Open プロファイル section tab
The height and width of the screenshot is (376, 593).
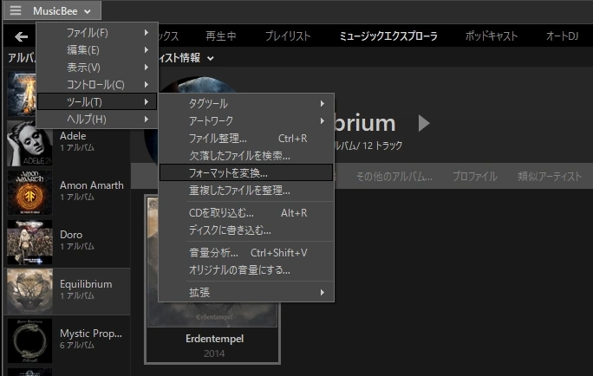coord(474,176)
